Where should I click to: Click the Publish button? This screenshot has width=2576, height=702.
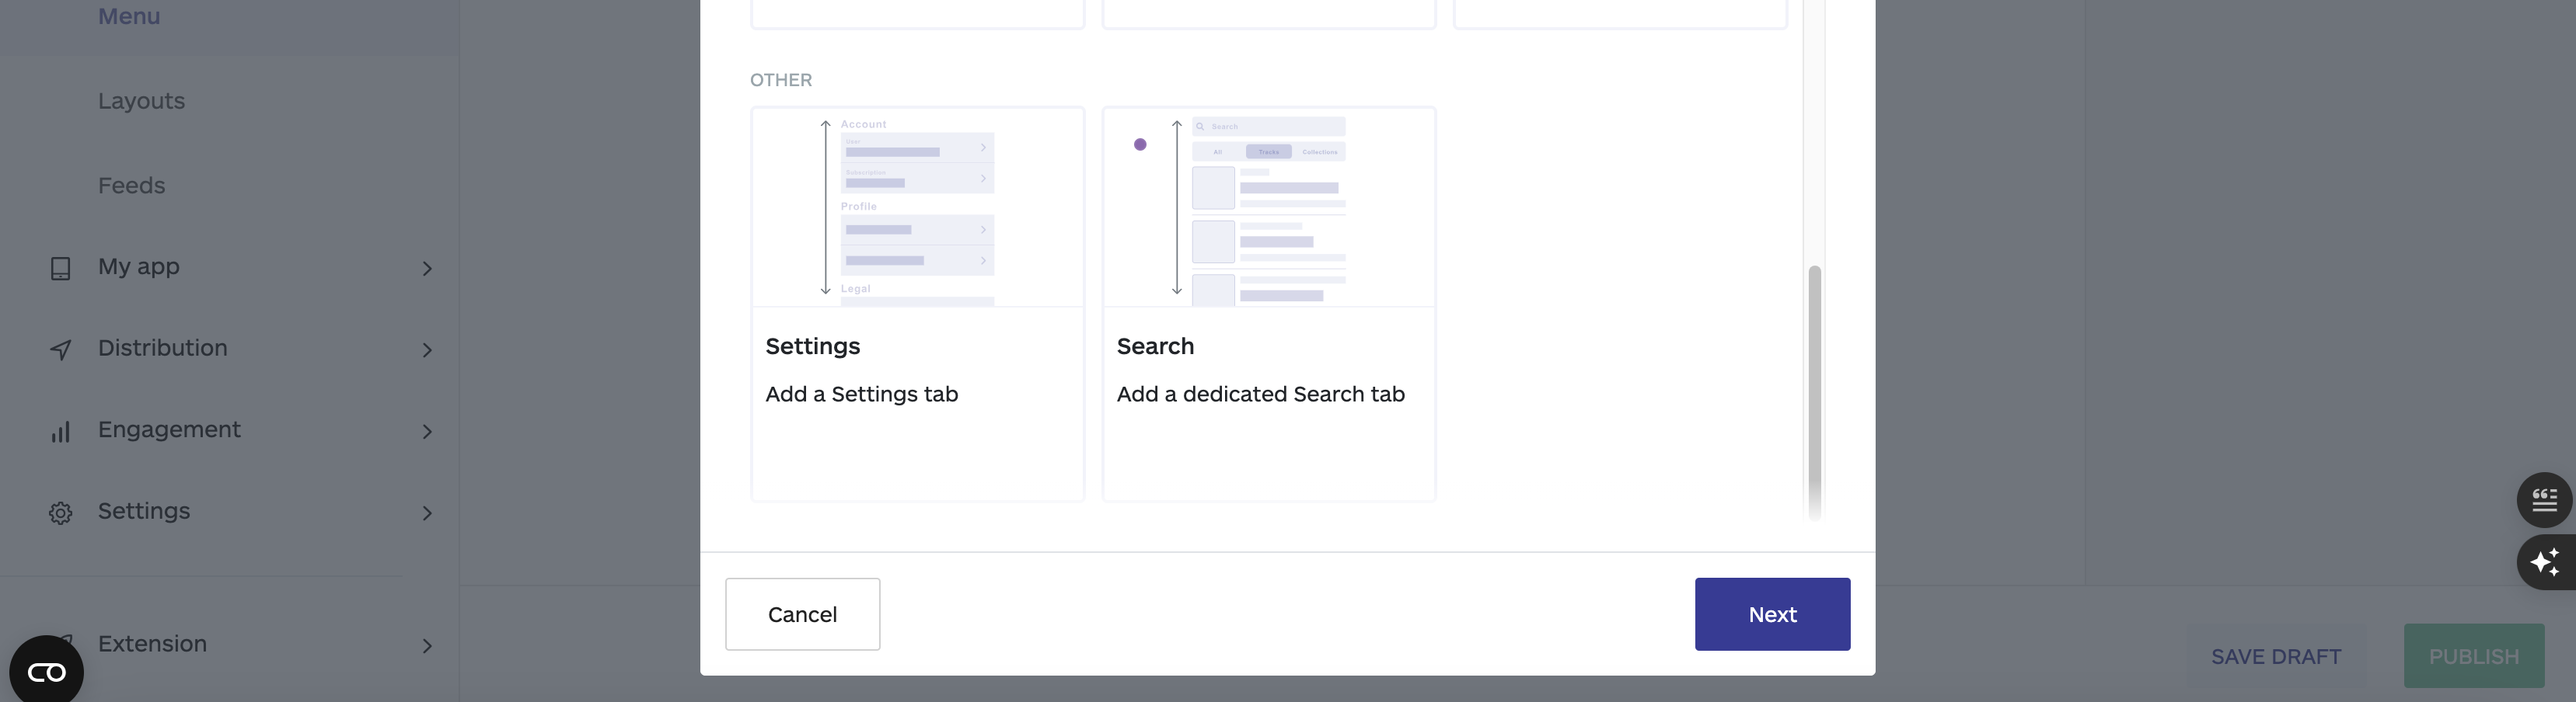2473,656
